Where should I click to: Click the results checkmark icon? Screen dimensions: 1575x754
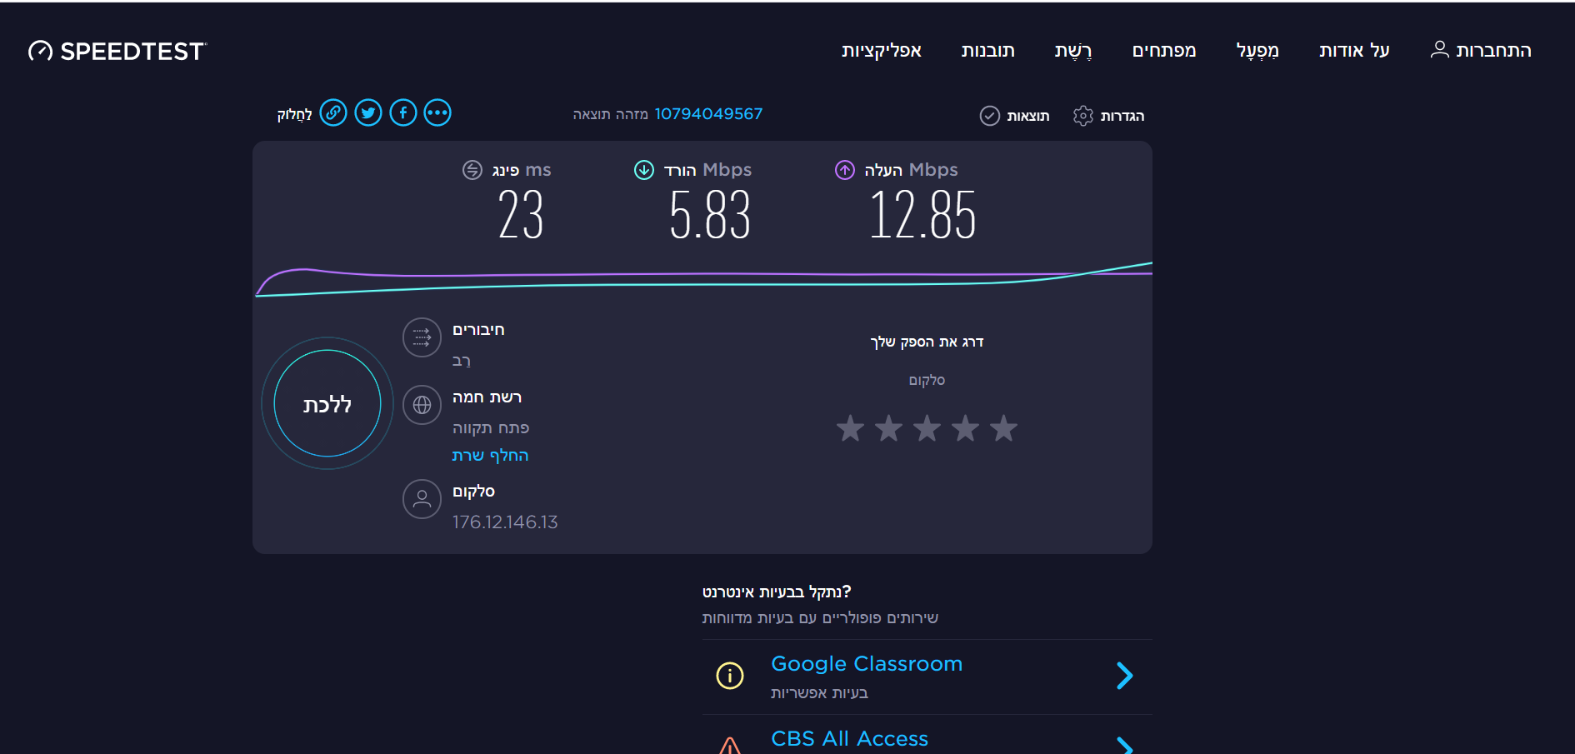pos(989,116)
